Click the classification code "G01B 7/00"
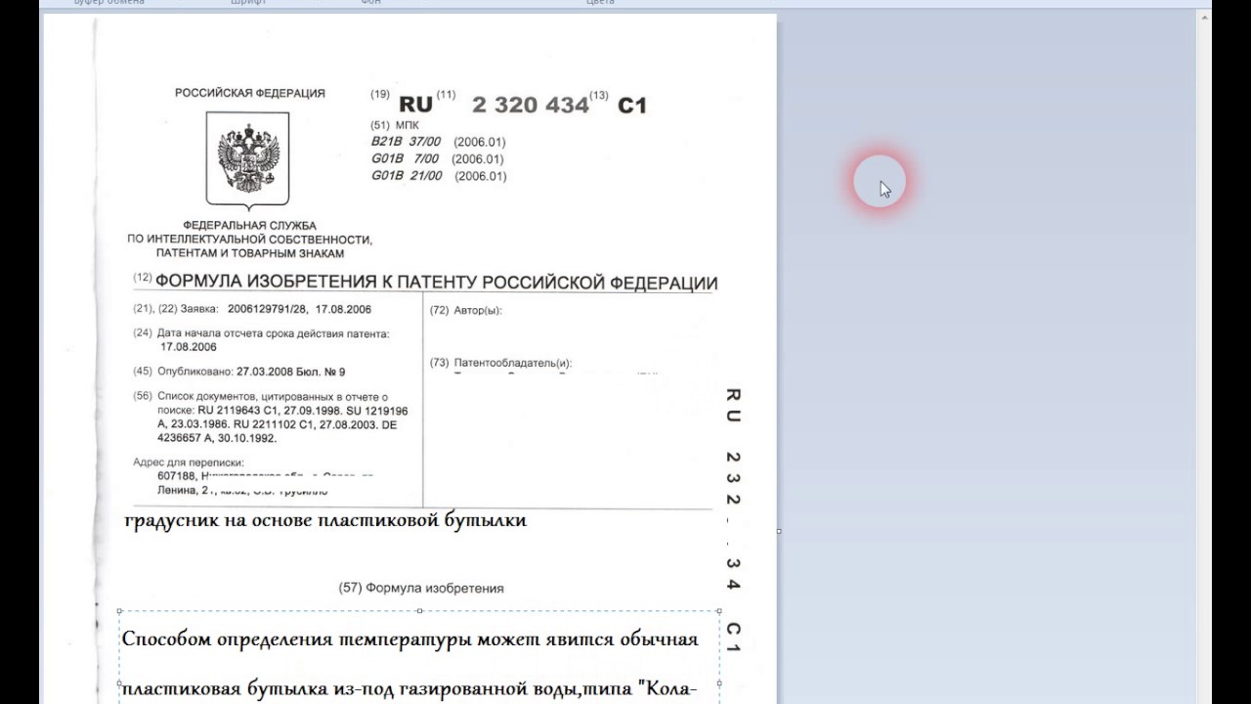The width and height of the screenshot is (1251, 704). [405, 158]
